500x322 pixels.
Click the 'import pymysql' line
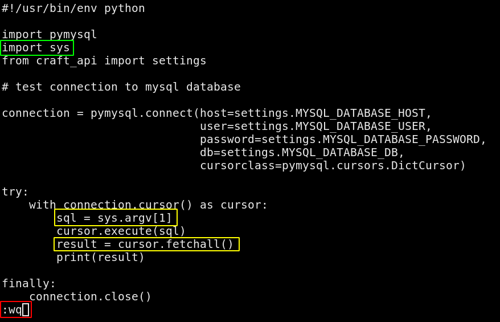pyautogui.click(x=50, y=34)
